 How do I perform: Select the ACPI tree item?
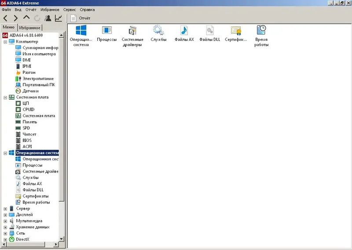pos(24,146)
